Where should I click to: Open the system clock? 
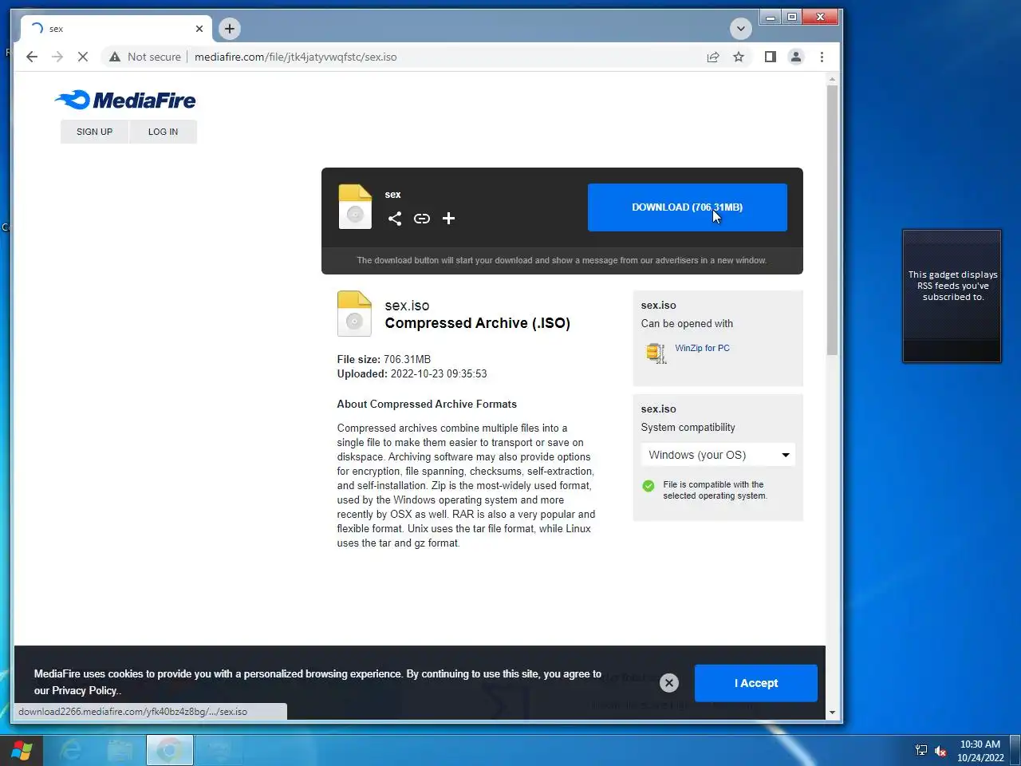coord(980,751)
